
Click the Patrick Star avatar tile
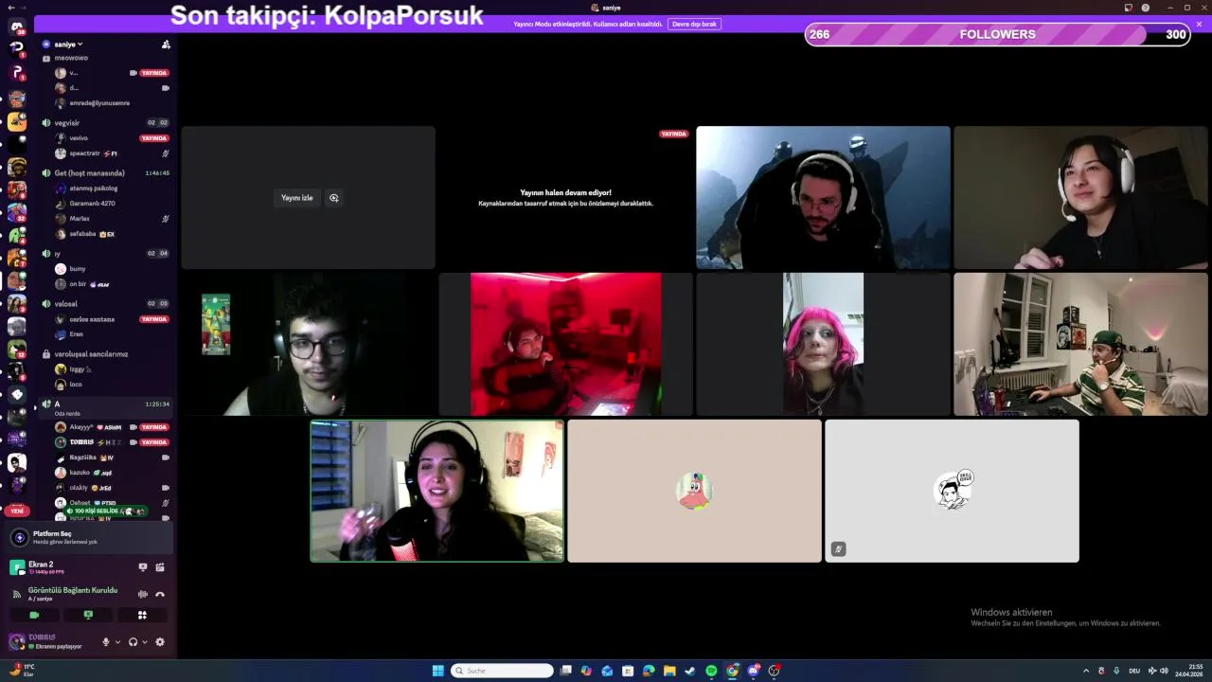click(694, 491)
